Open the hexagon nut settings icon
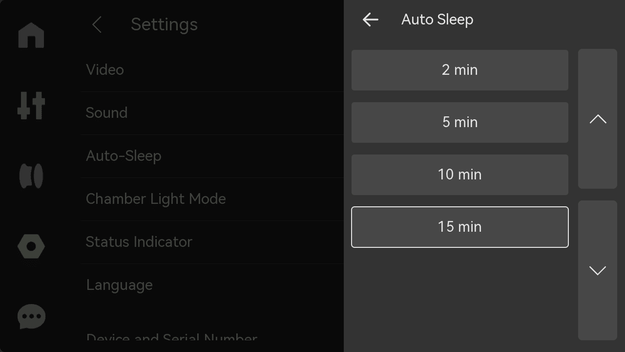This screenshot has height=352, width=625. click(x=31, y=246)
